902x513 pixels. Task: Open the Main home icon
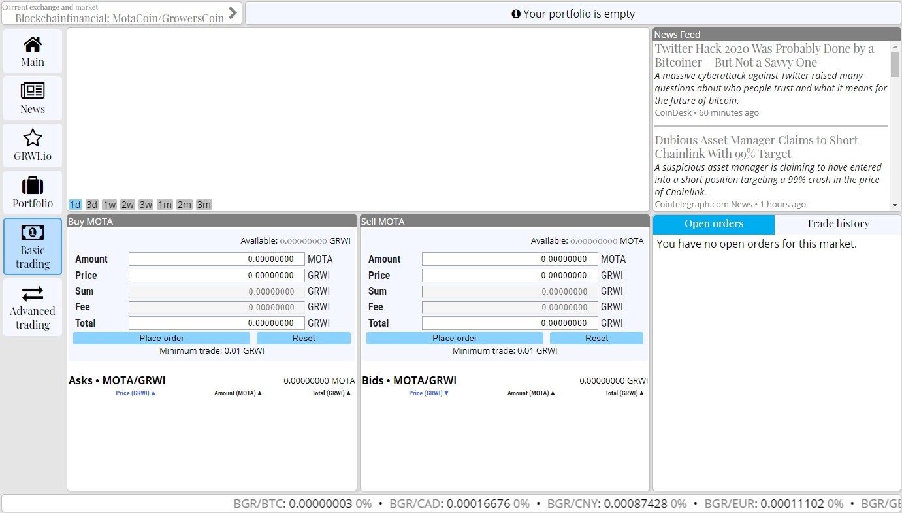(x=33, y=44)
